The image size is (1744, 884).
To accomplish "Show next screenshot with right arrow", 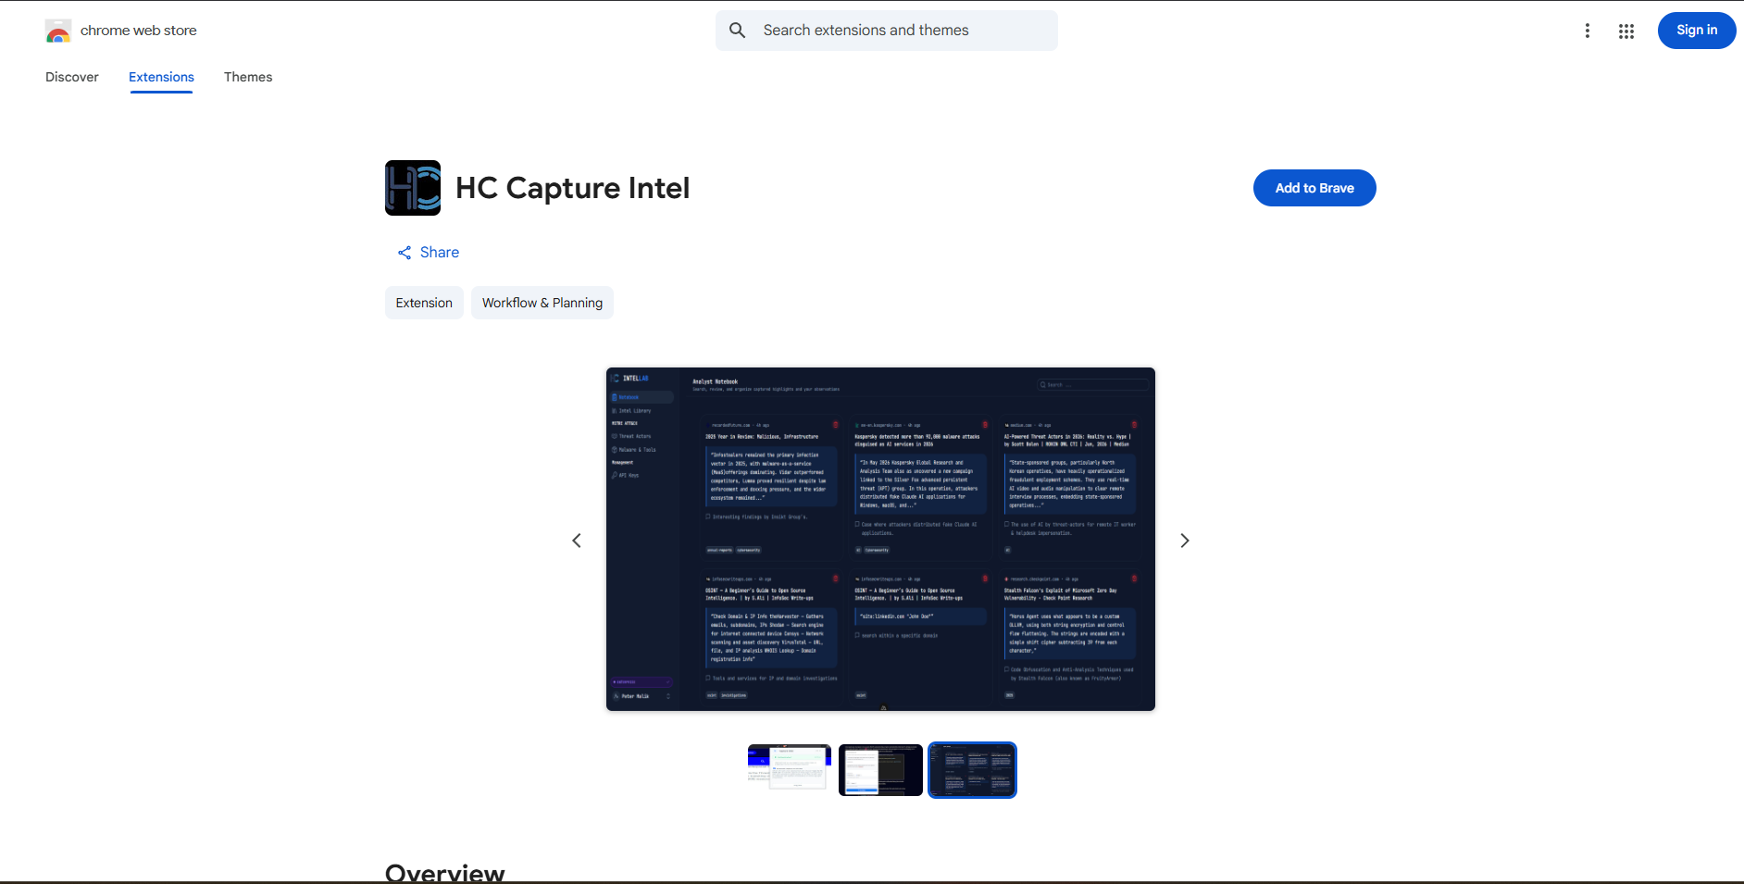I will click(x=1185, y=541).
